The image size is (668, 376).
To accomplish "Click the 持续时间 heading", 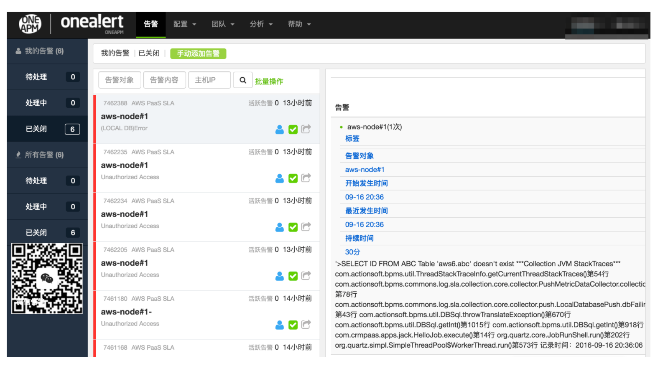I will 359,239.
